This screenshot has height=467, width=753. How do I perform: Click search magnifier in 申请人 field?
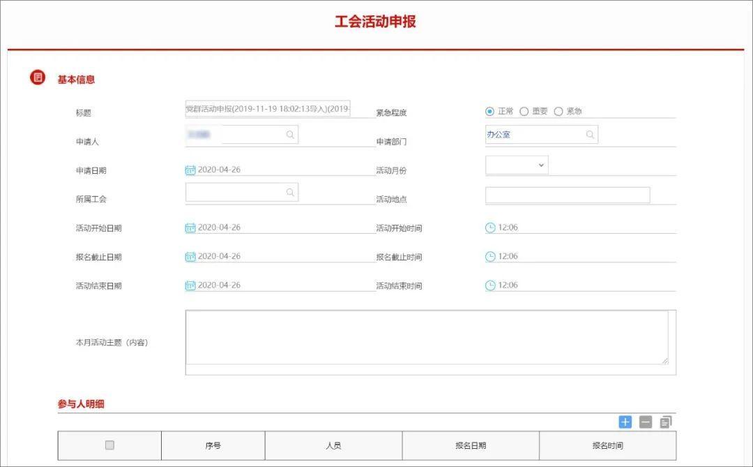[290, 134]
